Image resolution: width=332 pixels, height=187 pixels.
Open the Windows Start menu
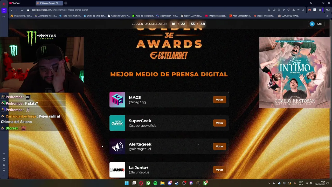(127, 183)
